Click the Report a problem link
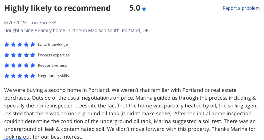Viewport: 264px width, 140px height. 241,8
